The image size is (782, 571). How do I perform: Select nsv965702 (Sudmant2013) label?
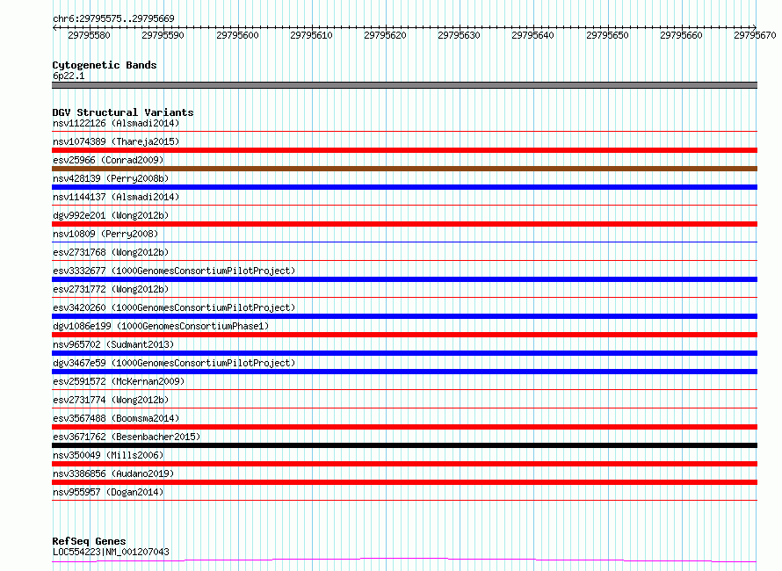[113, 344]
